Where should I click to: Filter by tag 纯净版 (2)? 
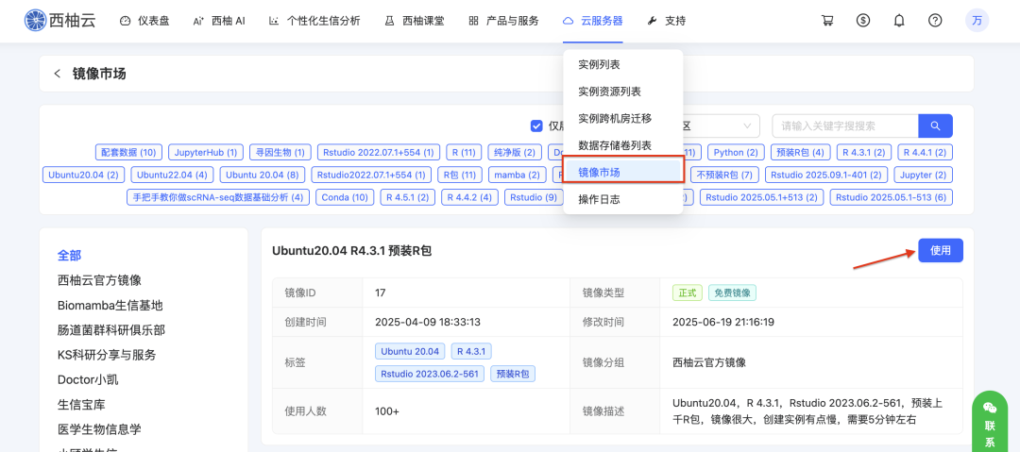click(x=515, y=152)
